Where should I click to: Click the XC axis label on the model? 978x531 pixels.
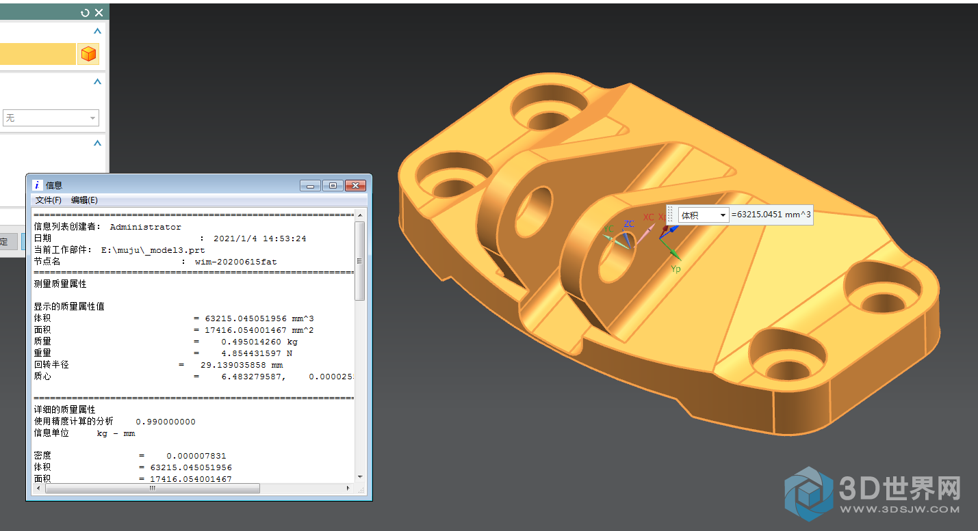(648, 217)
